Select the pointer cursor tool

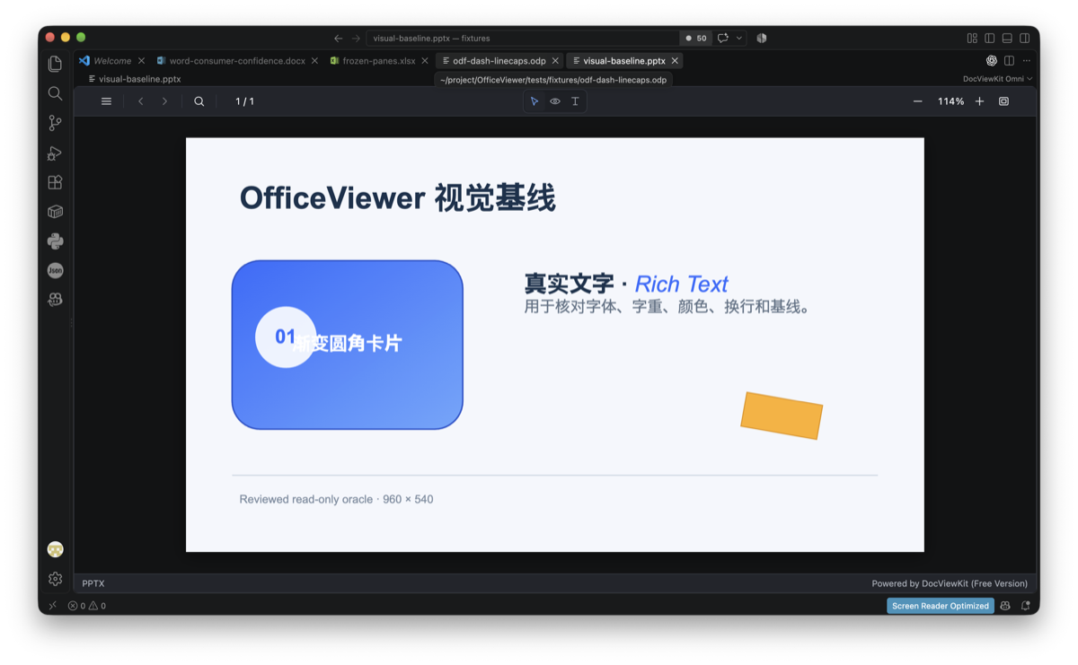point(535,101)
